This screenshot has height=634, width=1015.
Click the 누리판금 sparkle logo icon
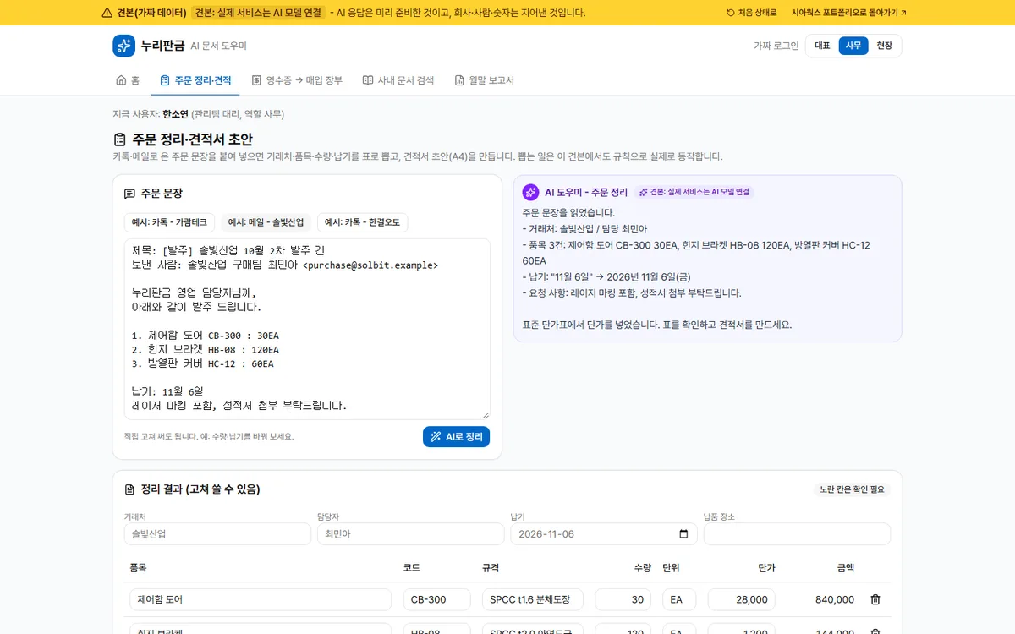(123, 46)
